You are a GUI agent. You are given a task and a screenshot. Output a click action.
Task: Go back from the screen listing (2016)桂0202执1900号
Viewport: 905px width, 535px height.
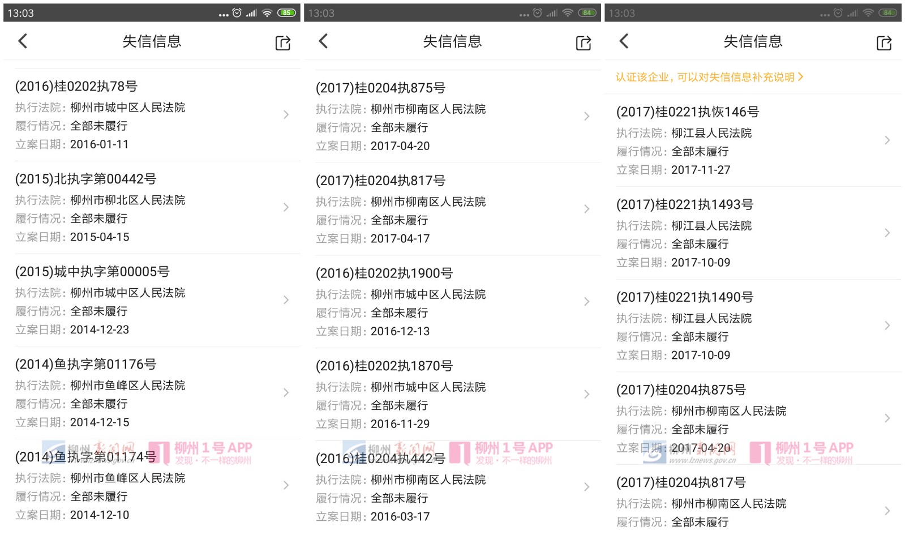(x=323, y=41)
